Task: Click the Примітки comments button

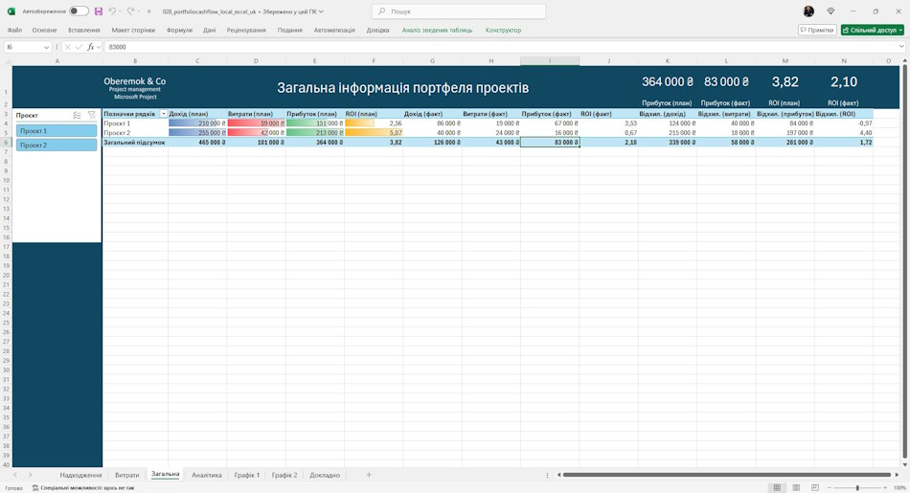Action: (817, 30)
